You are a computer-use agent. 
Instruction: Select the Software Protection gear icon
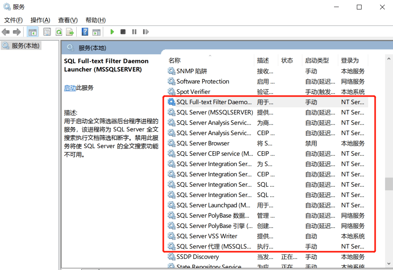pos(171,81)
